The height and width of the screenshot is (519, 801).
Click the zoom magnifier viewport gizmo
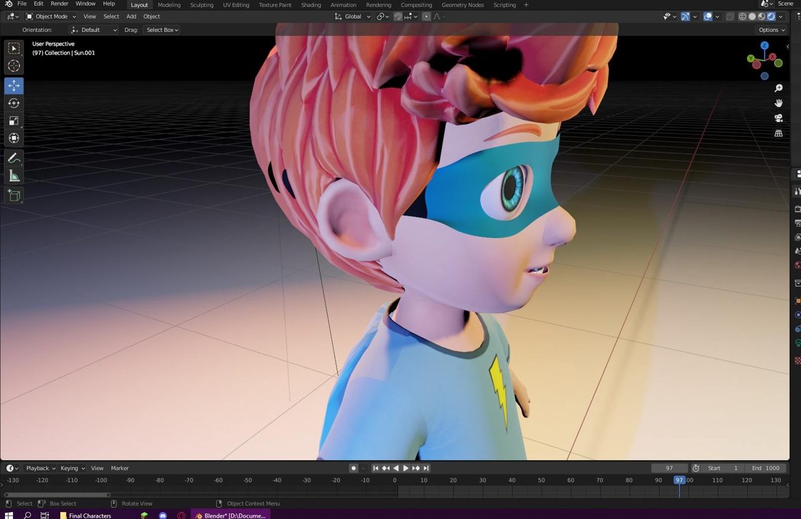click(x=778, y=88)
